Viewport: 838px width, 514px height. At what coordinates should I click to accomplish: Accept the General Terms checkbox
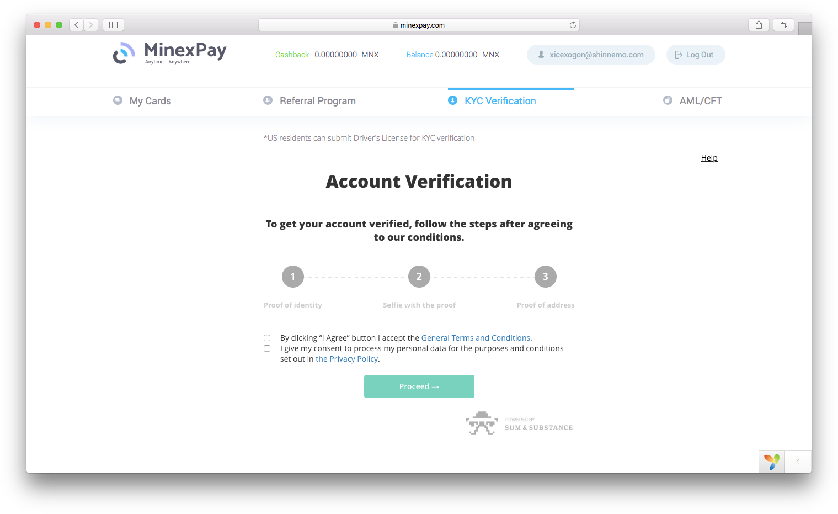[x=267, y=338]
